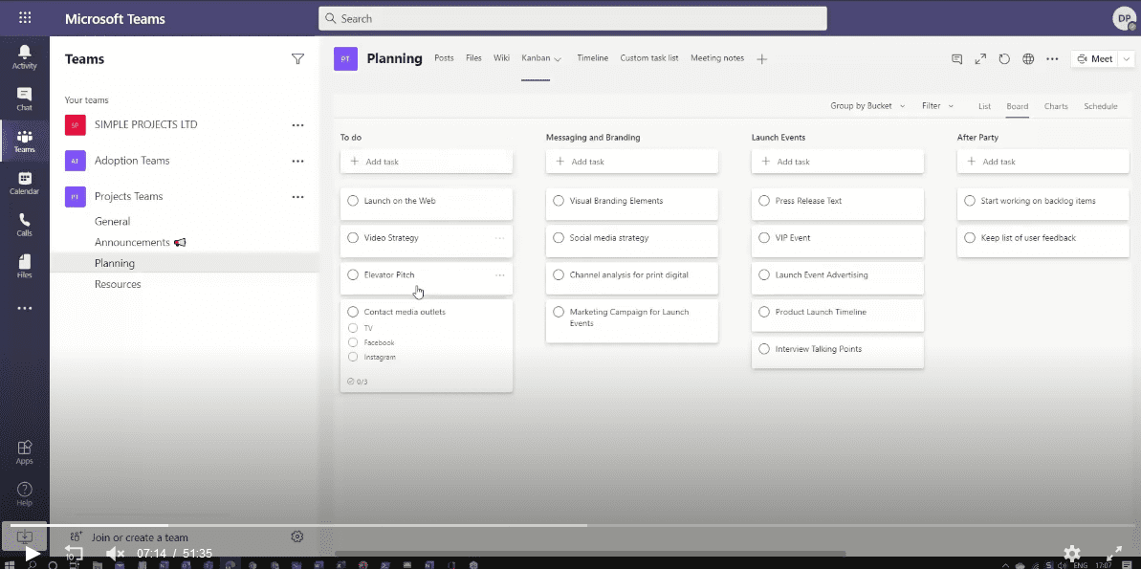The image size is (1141, 569).
Task: Open the Filter dropdown
Action: pos(937,106)
